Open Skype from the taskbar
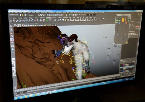The width and height of the screenshot is (145, 102). [x=45, y=93]
